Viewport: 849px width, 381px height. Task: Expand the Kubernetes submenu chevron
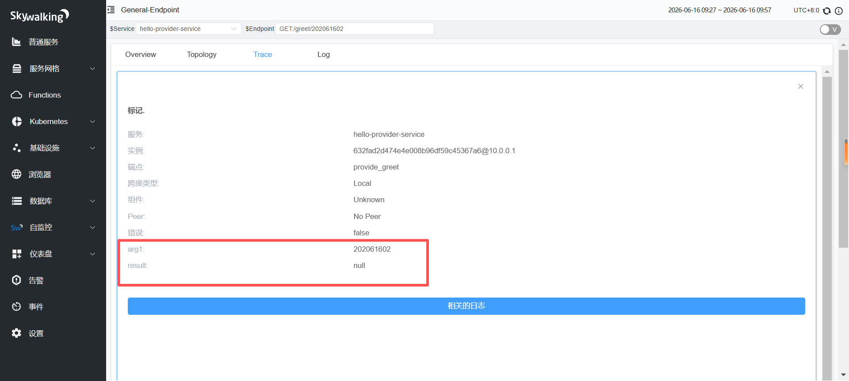pos(92,121)
